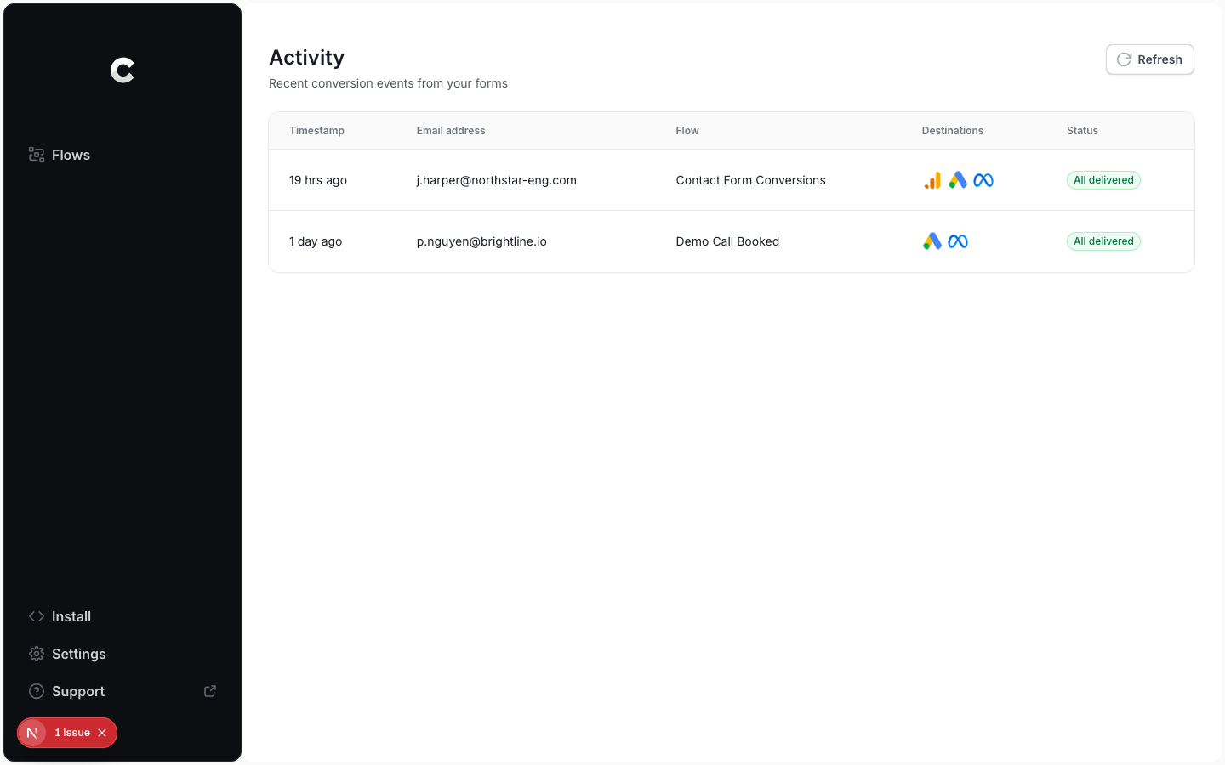The height and width of the screenshot is (765, 1225).
Task: Click the Support external link icon
Action: pos(210,691)
